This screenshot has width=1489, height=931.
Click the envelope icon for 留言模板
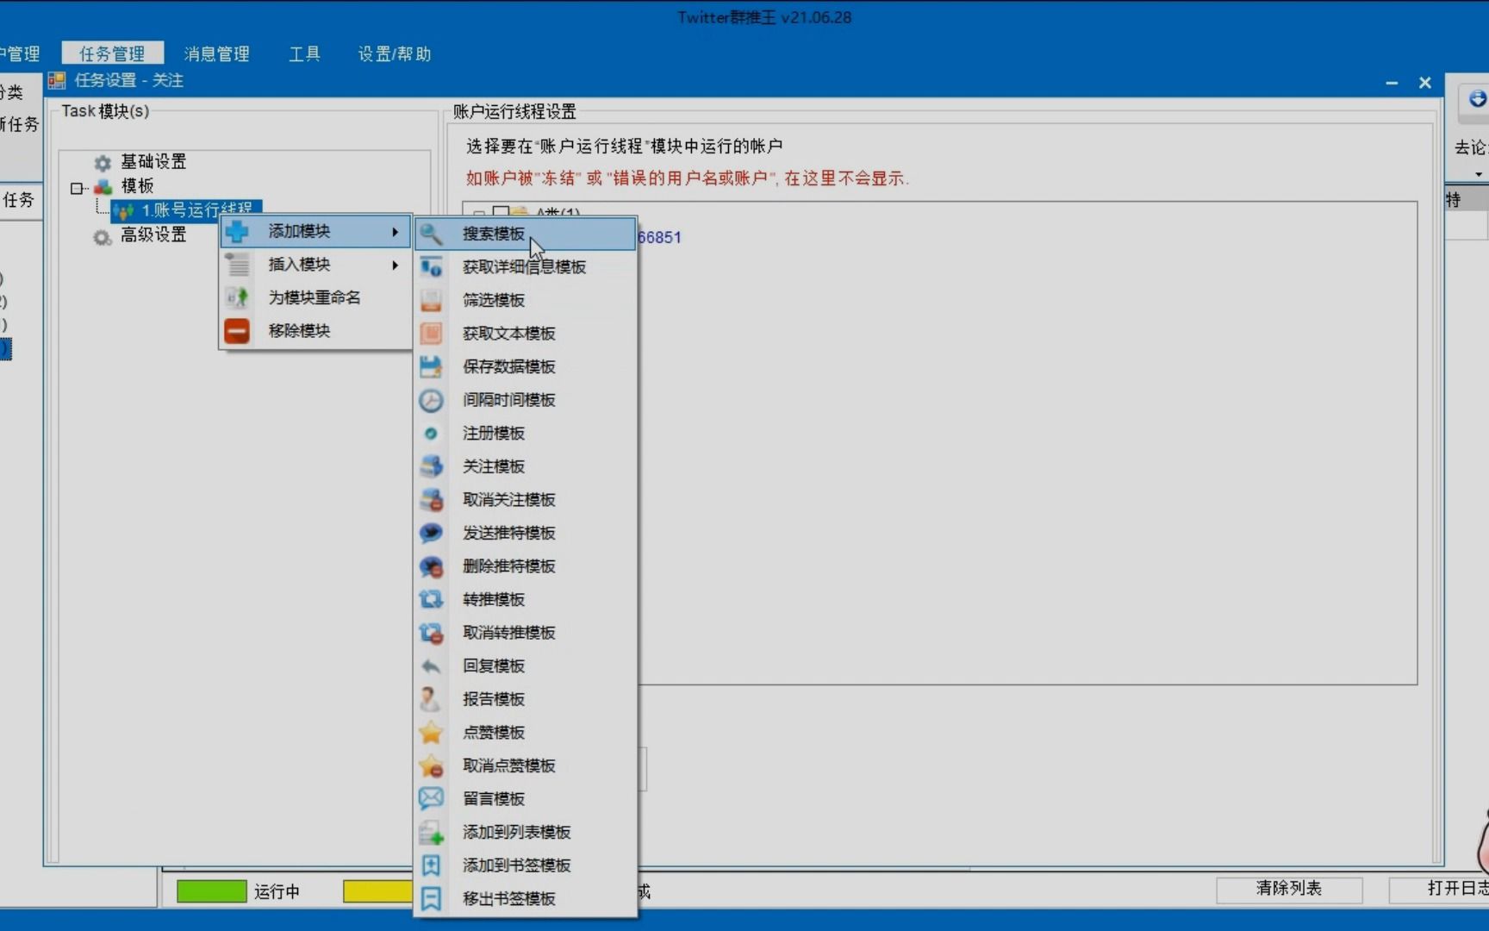[x=431, y=799]
